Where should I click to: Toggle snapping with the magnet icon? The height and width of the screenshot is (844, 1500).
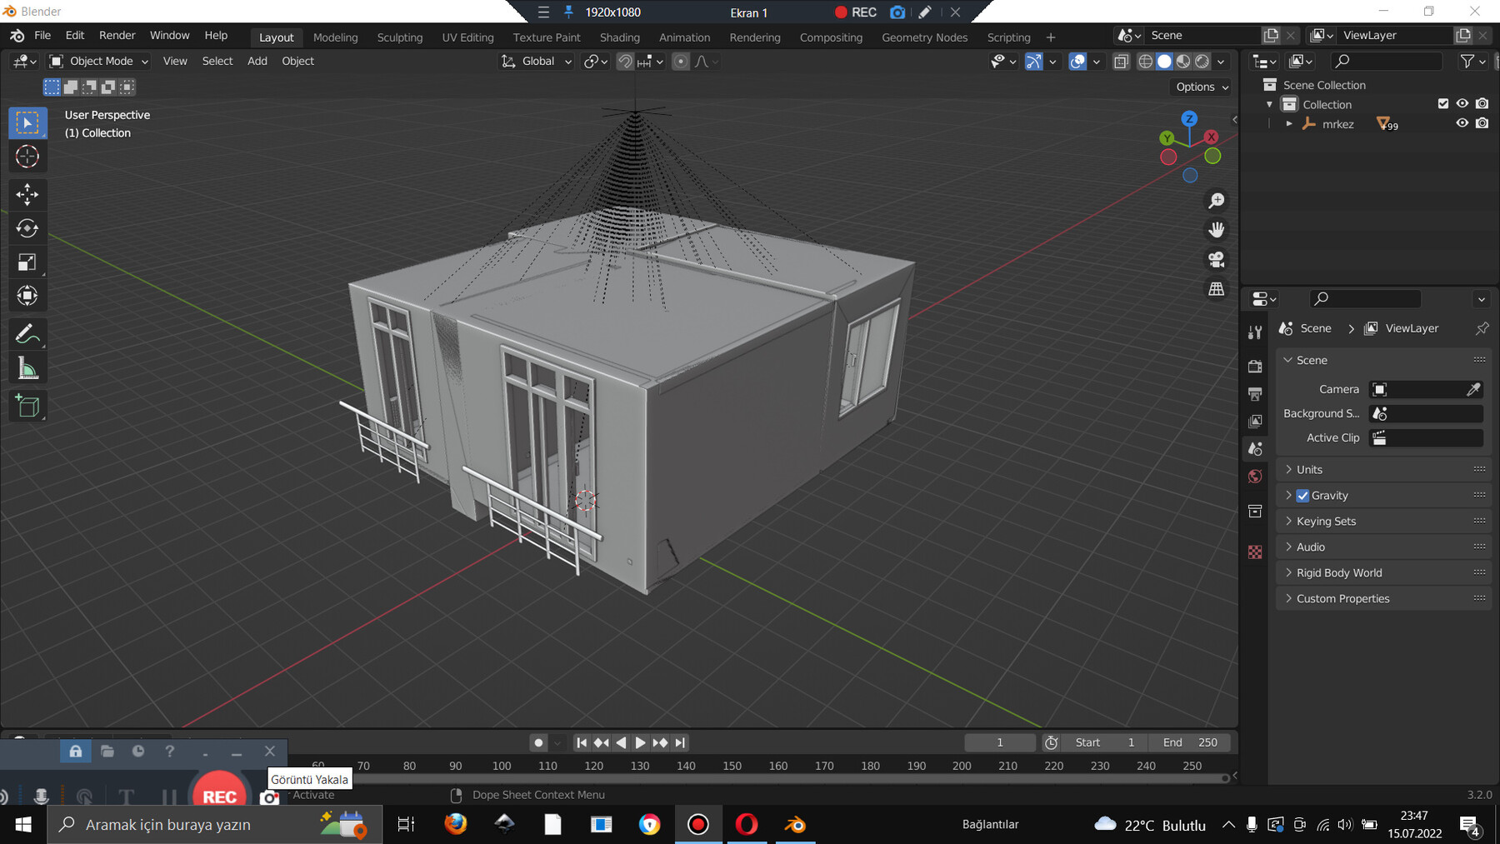pos(624,61)
